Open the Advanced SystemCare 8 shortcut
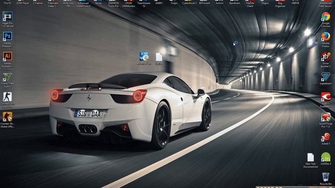 point(83,4)
